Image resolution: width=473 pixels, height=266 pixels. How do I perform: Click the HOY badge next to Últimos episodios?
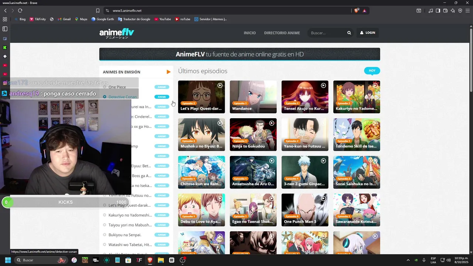372,71
